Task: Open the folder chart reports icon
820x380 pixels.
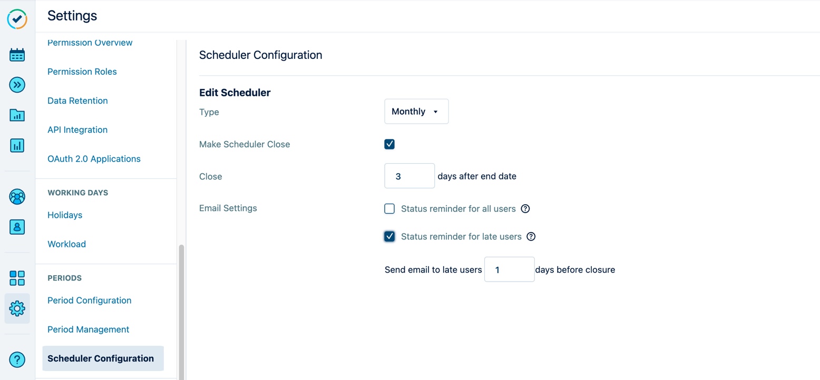Action: point(17,115)
